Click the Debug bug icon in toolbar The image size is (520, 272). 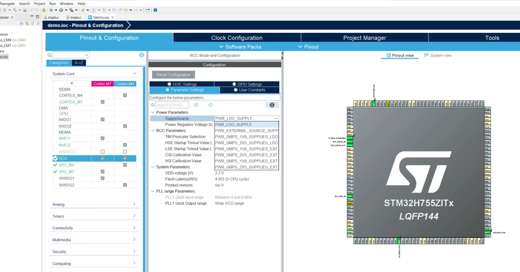[51, 10]
